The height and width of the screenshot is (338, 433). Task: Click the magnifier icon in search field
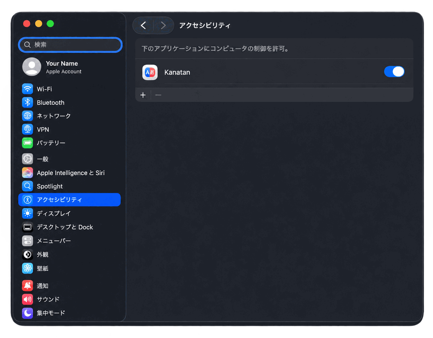tap(27, 45)
